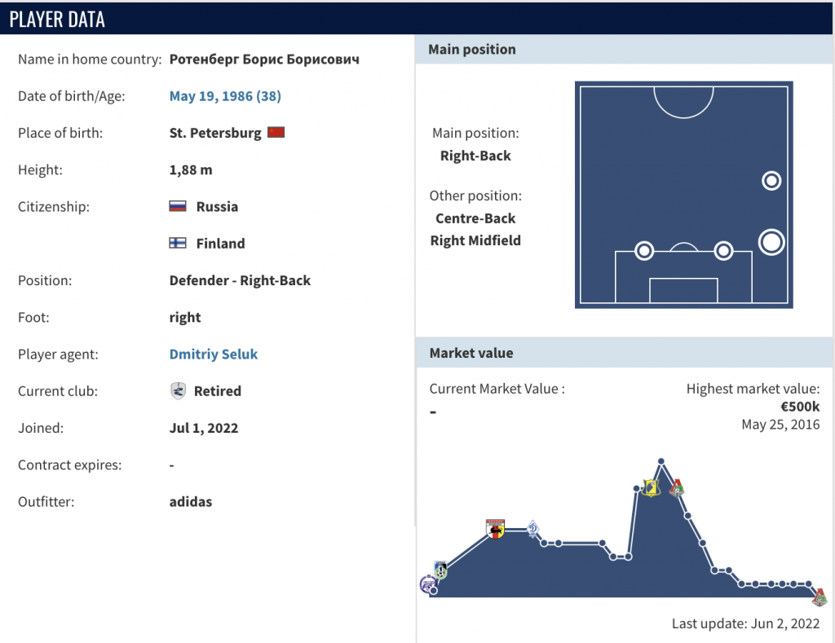Open the May 19, 1986 birth date link

225,96
